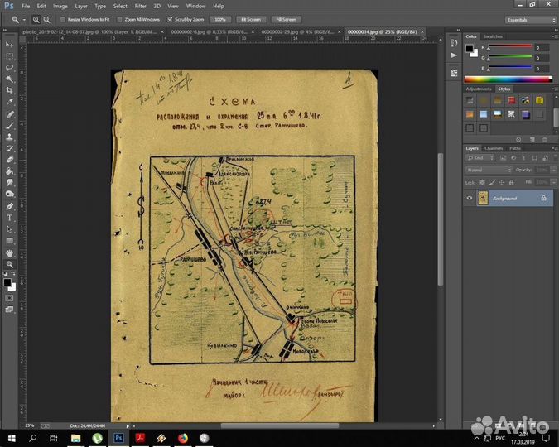Toggle Quick Mask mode icon
The width and height of the screenshot is (559, 447).
coord(9,298)
